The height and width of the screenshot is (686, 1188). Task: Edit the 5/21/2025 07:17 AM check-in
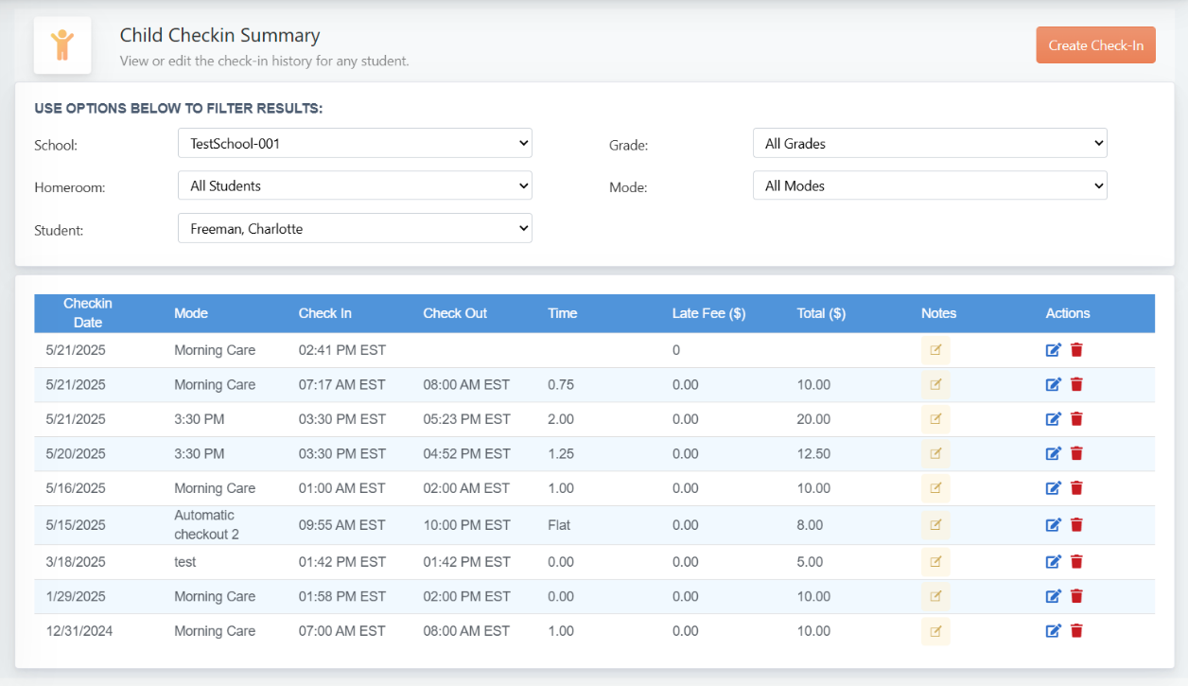click(x=1053, y=385)
